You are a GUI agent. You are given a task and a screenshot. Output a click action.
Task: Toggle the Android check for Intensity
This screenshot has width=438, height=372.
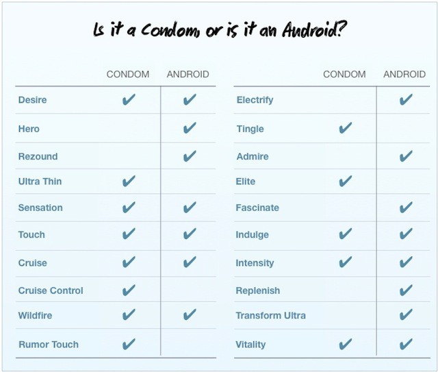pyautogui.click(x=406, y=262)
